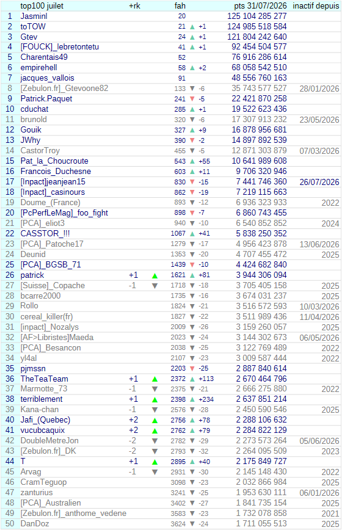Open the CASSTOR_!!! player name
The image size is (342, 530).
point(45,234)
